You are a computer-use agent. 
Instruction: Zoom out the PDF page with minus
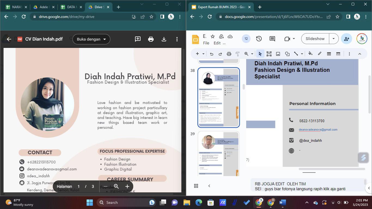point(105,186)
